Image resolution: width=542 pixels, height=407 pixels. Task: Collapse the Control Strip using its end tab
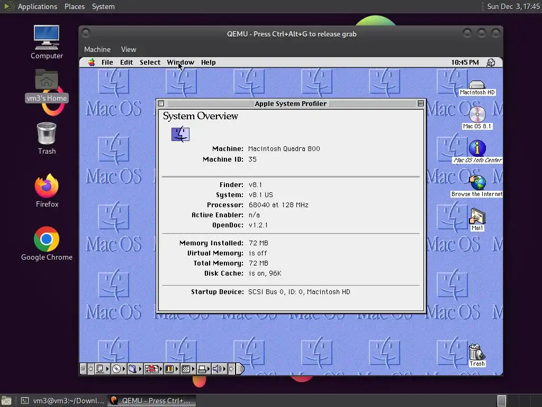coord(240,369)
